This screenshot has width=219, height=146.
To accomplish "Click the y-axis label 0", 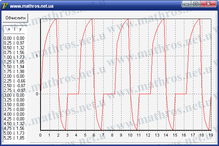I will click(37, 94).
